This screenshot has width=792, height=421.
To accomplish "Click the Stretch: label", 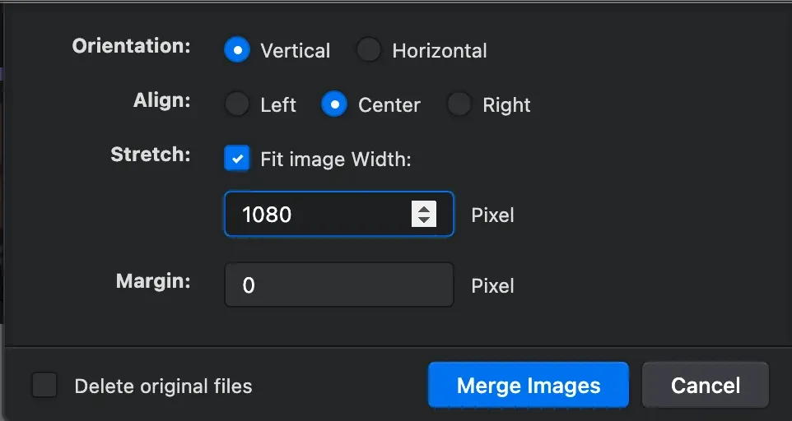I will 151,155.
